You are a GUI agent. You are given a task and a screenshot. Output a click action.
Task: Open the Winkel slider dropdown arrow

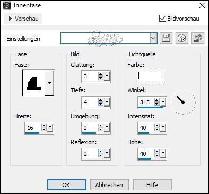click(163, 102)
